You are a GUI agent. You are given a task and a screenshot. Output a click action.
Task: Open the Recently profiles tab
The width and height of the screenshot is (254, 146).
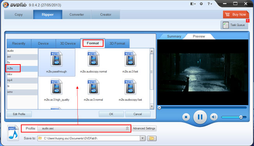[19, 43]
